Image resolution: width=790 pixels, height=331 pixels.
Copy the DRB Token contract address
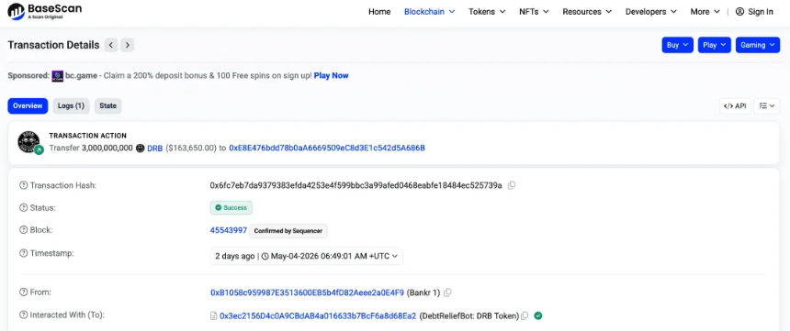525,316
